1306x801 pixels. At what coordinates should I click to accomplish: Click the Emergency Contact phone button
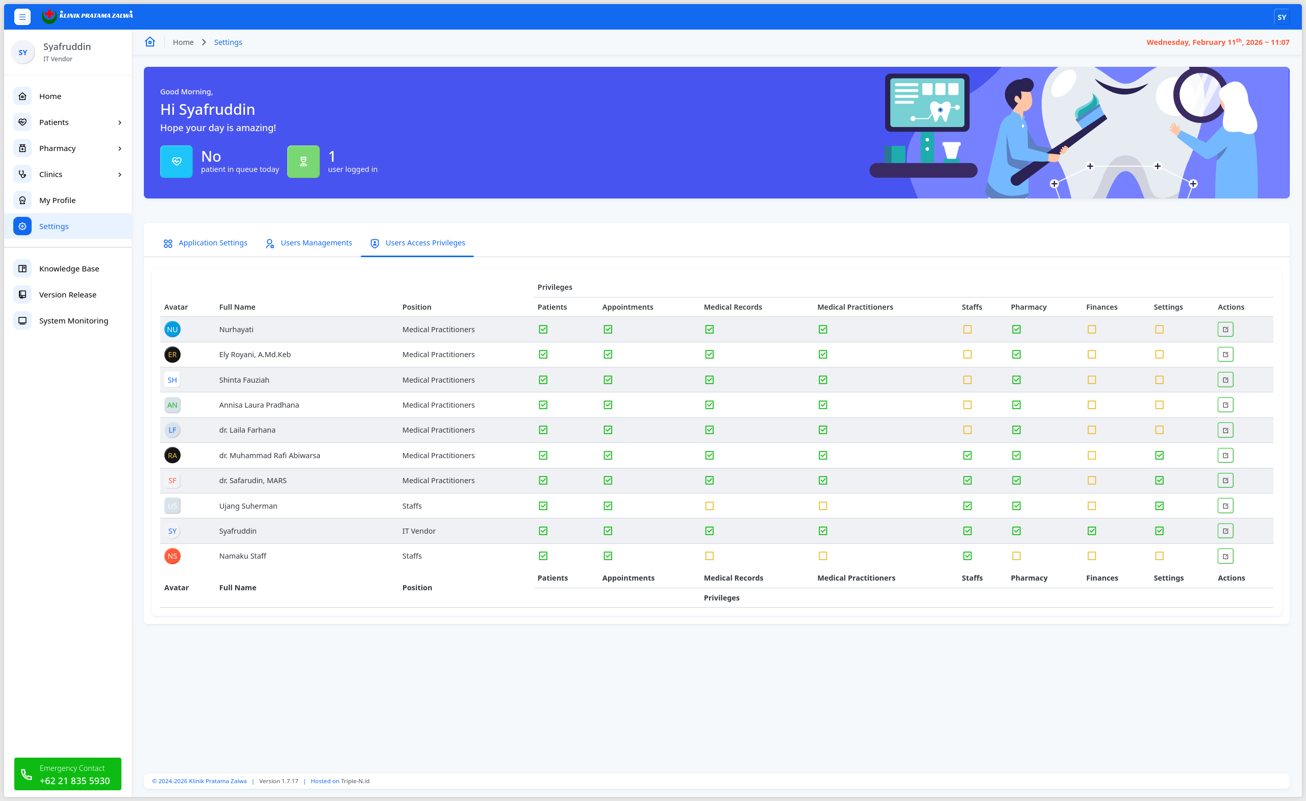[x=68, y=774]
